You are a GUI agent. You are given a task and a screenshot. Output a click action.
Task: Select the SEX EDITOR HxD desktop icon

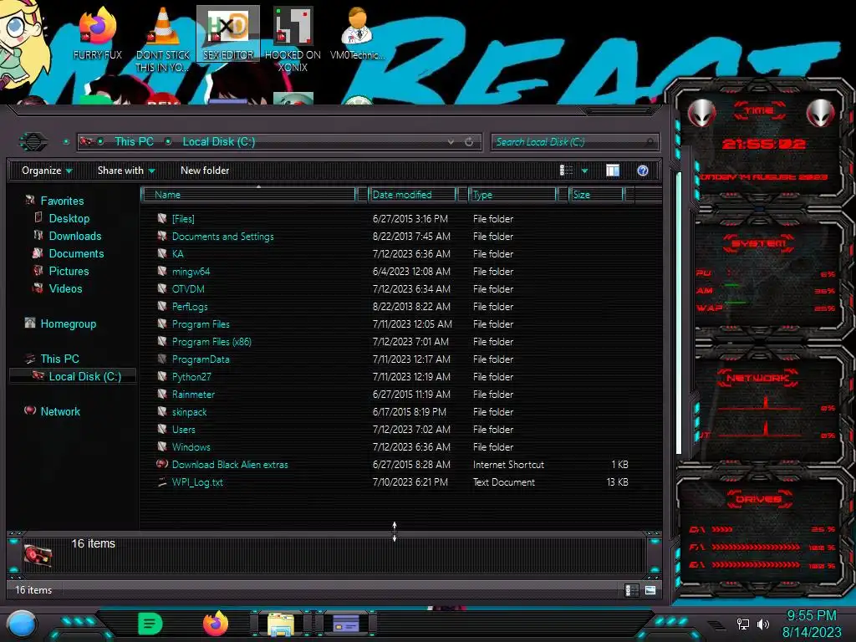tap(228, 33)
